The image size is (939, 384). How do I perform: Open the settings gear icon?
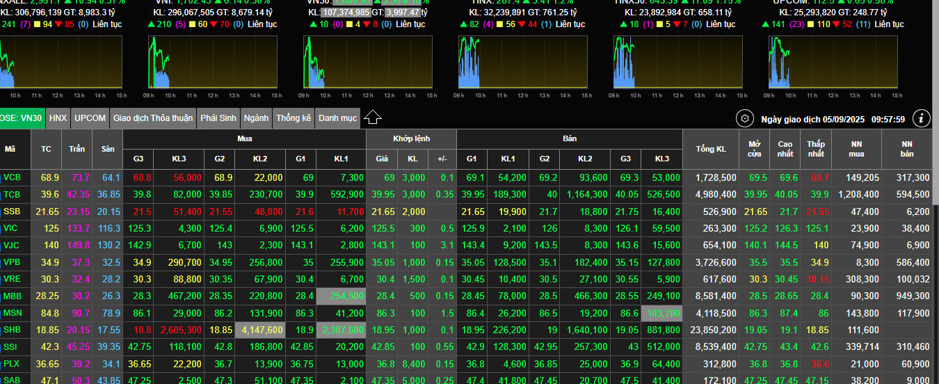tap(745, 119)
